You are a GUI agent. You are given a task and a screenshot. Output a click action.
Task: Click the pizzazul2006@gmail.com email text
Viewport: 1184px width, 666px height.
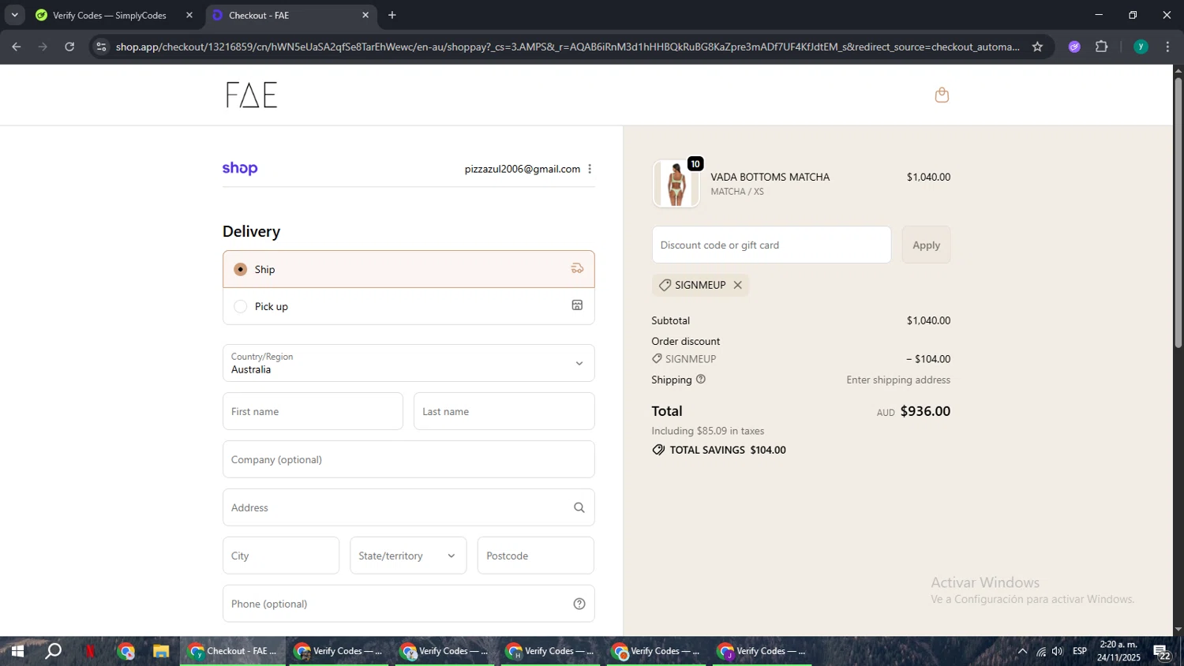pyautogui.click(x=523, y=169)
